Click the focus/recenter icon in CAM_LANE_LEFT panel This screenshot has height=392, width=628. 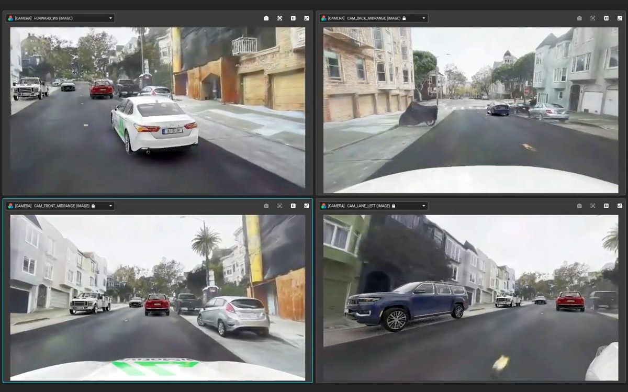tap(593, 206)
